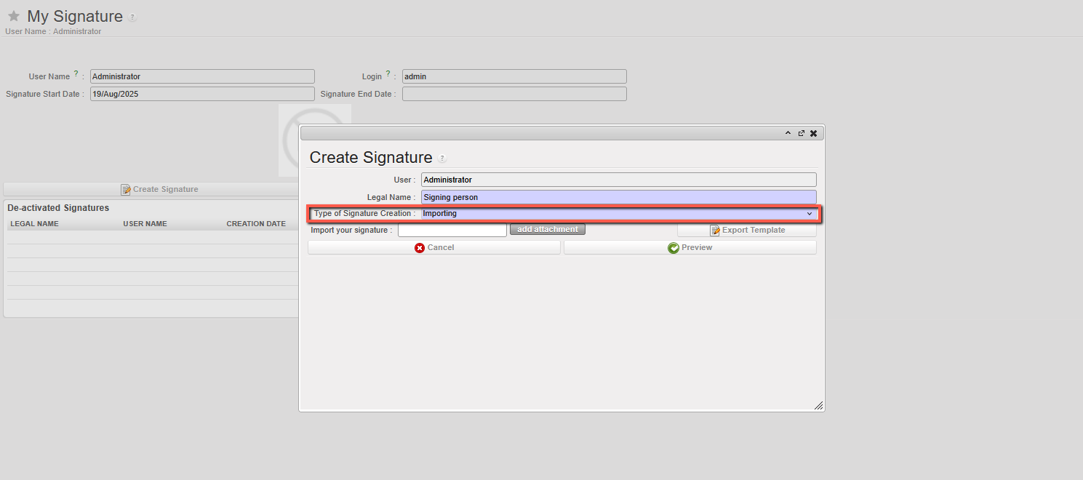1083x480 pixels.
Task: Click the Import your signature field
Action: (452, 230)
